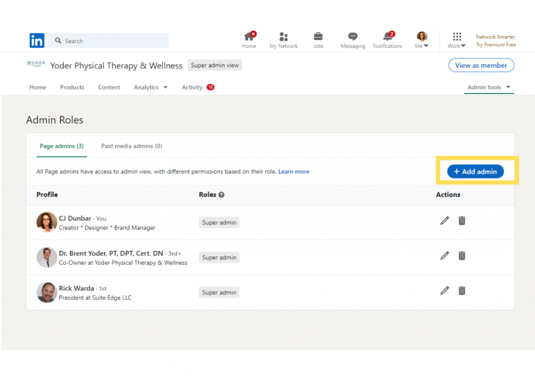Open the Home feed icon

pos(249,40)
